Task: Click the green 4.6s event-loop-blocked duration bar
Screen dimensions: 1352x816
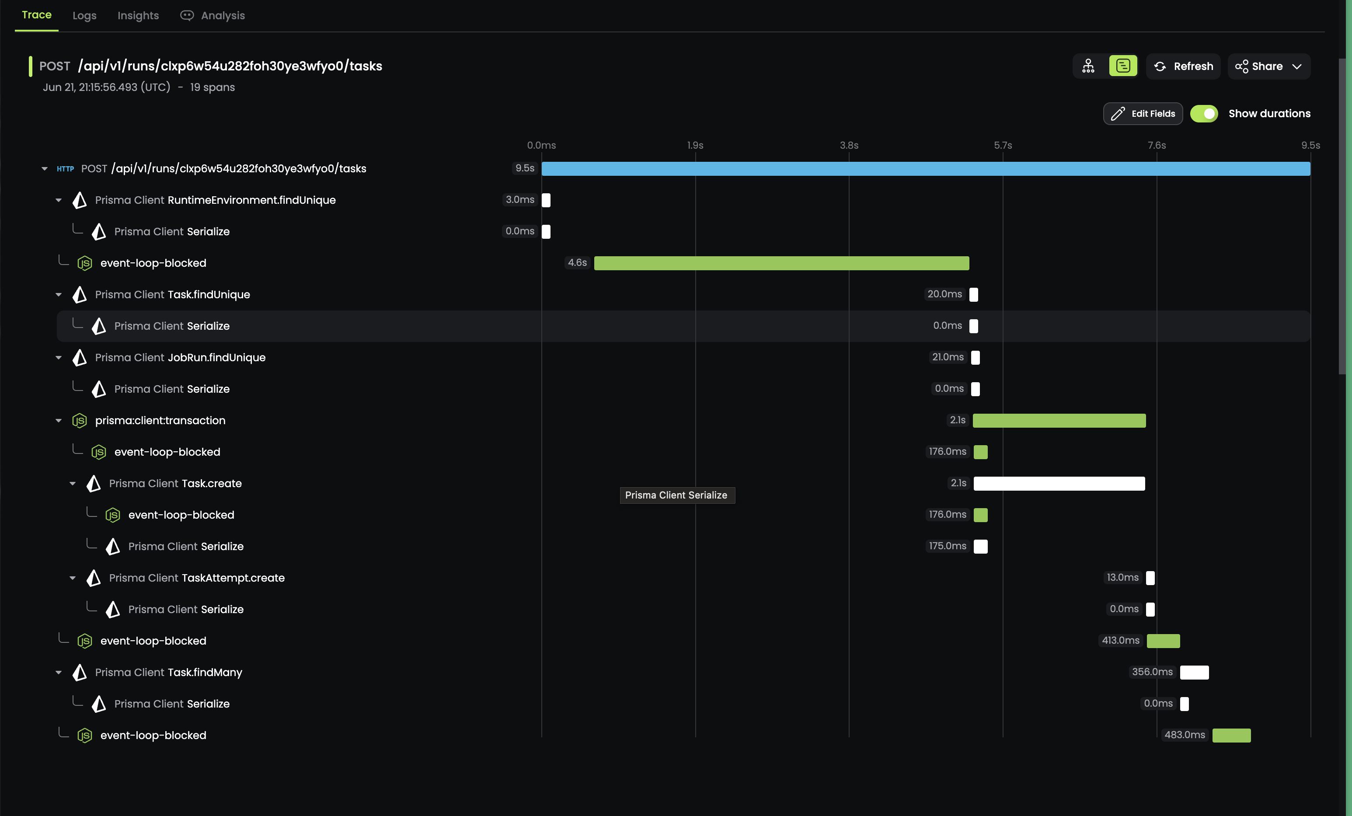Action: click(x=781, y=263)
